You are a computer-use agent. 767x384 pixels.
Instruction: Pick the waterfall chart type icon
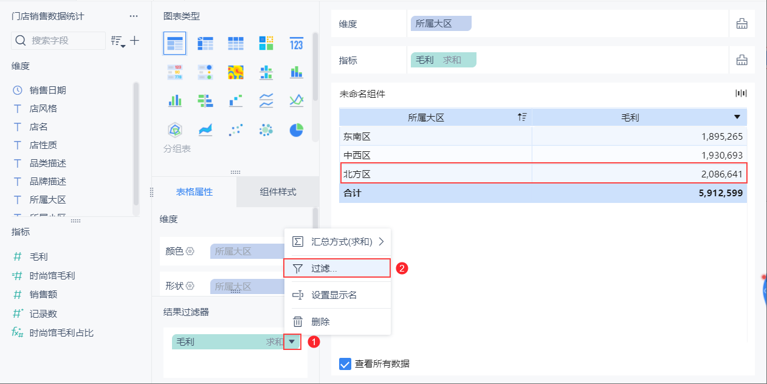pyautogui.click(x=236, y=101)
